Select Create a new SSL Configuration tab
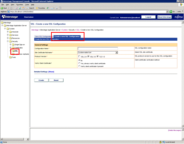This screenshot has height=144, width=184. click(67, 36)
